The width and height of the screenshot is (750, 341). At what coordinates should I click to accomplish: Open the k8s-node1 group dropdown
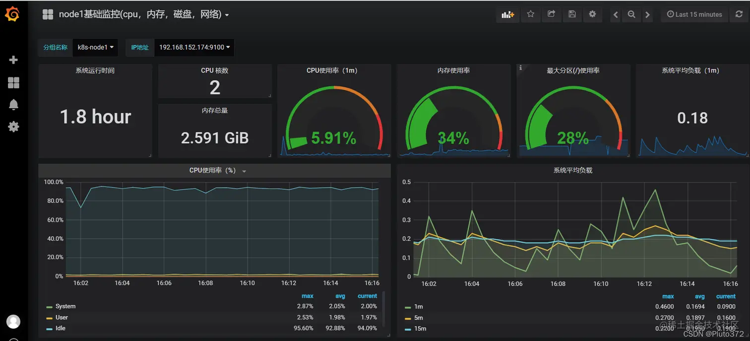(x=95, y=48)
